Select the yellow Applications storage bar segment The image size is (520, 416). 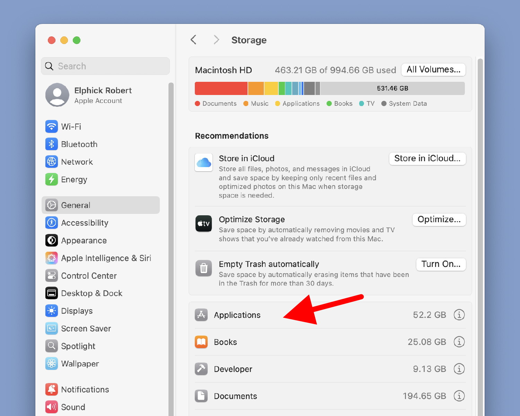point(271,88)
